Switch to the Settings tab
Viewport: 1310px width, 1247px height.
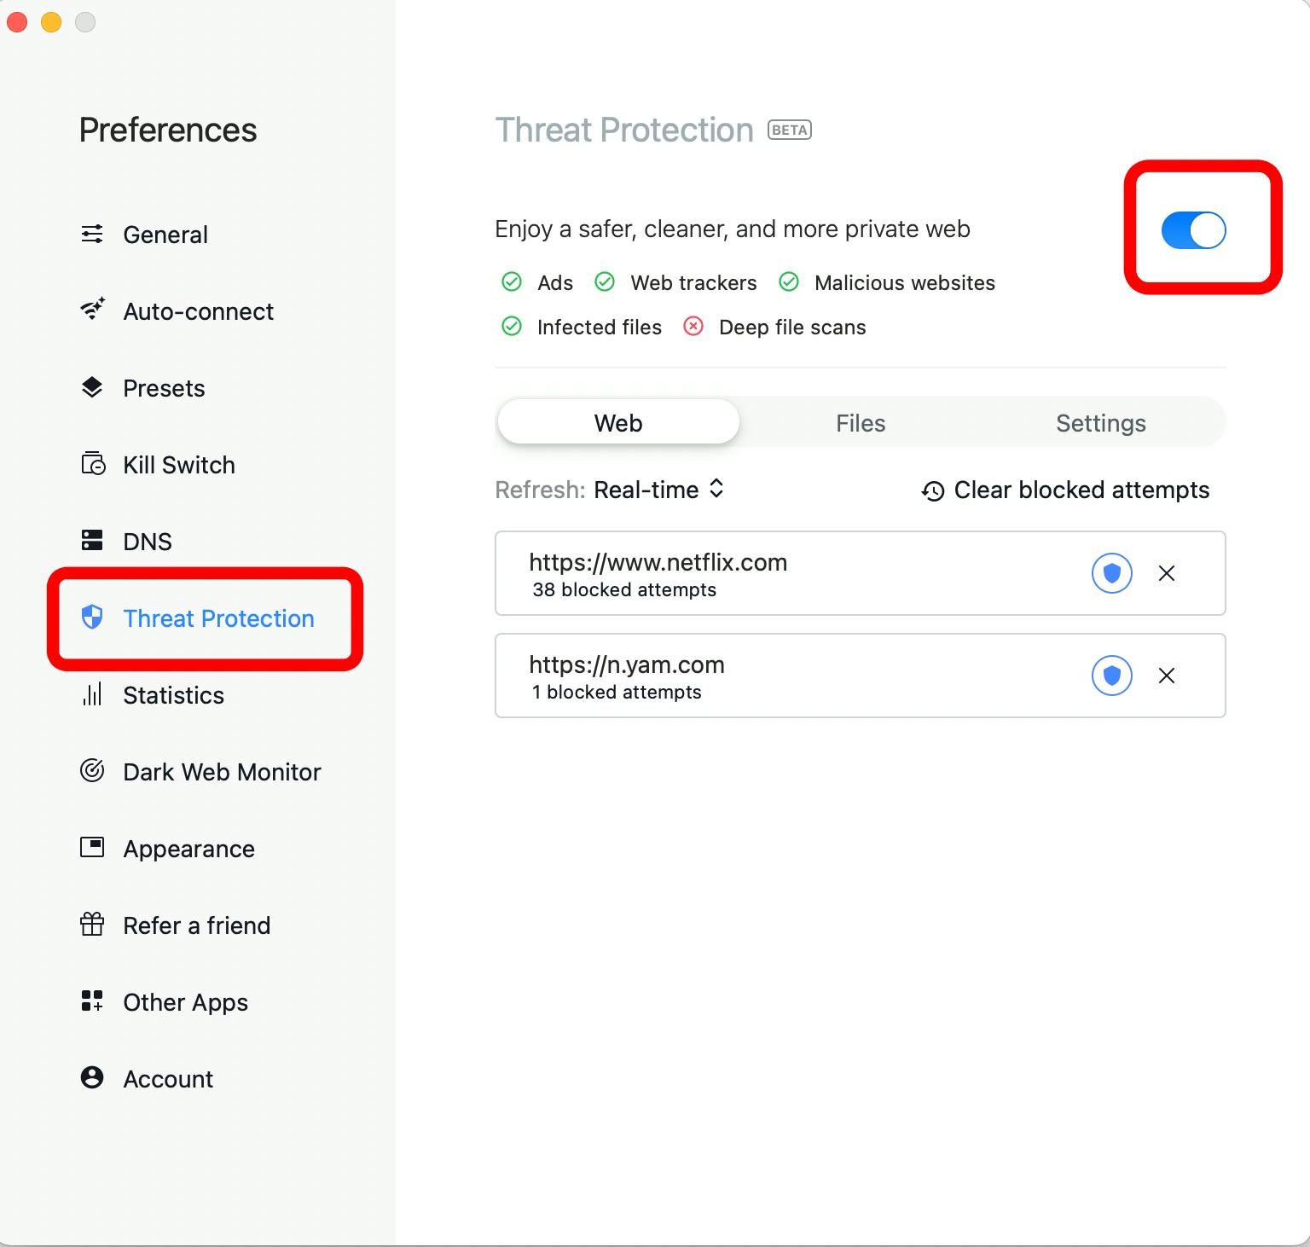coord(1100,423)
